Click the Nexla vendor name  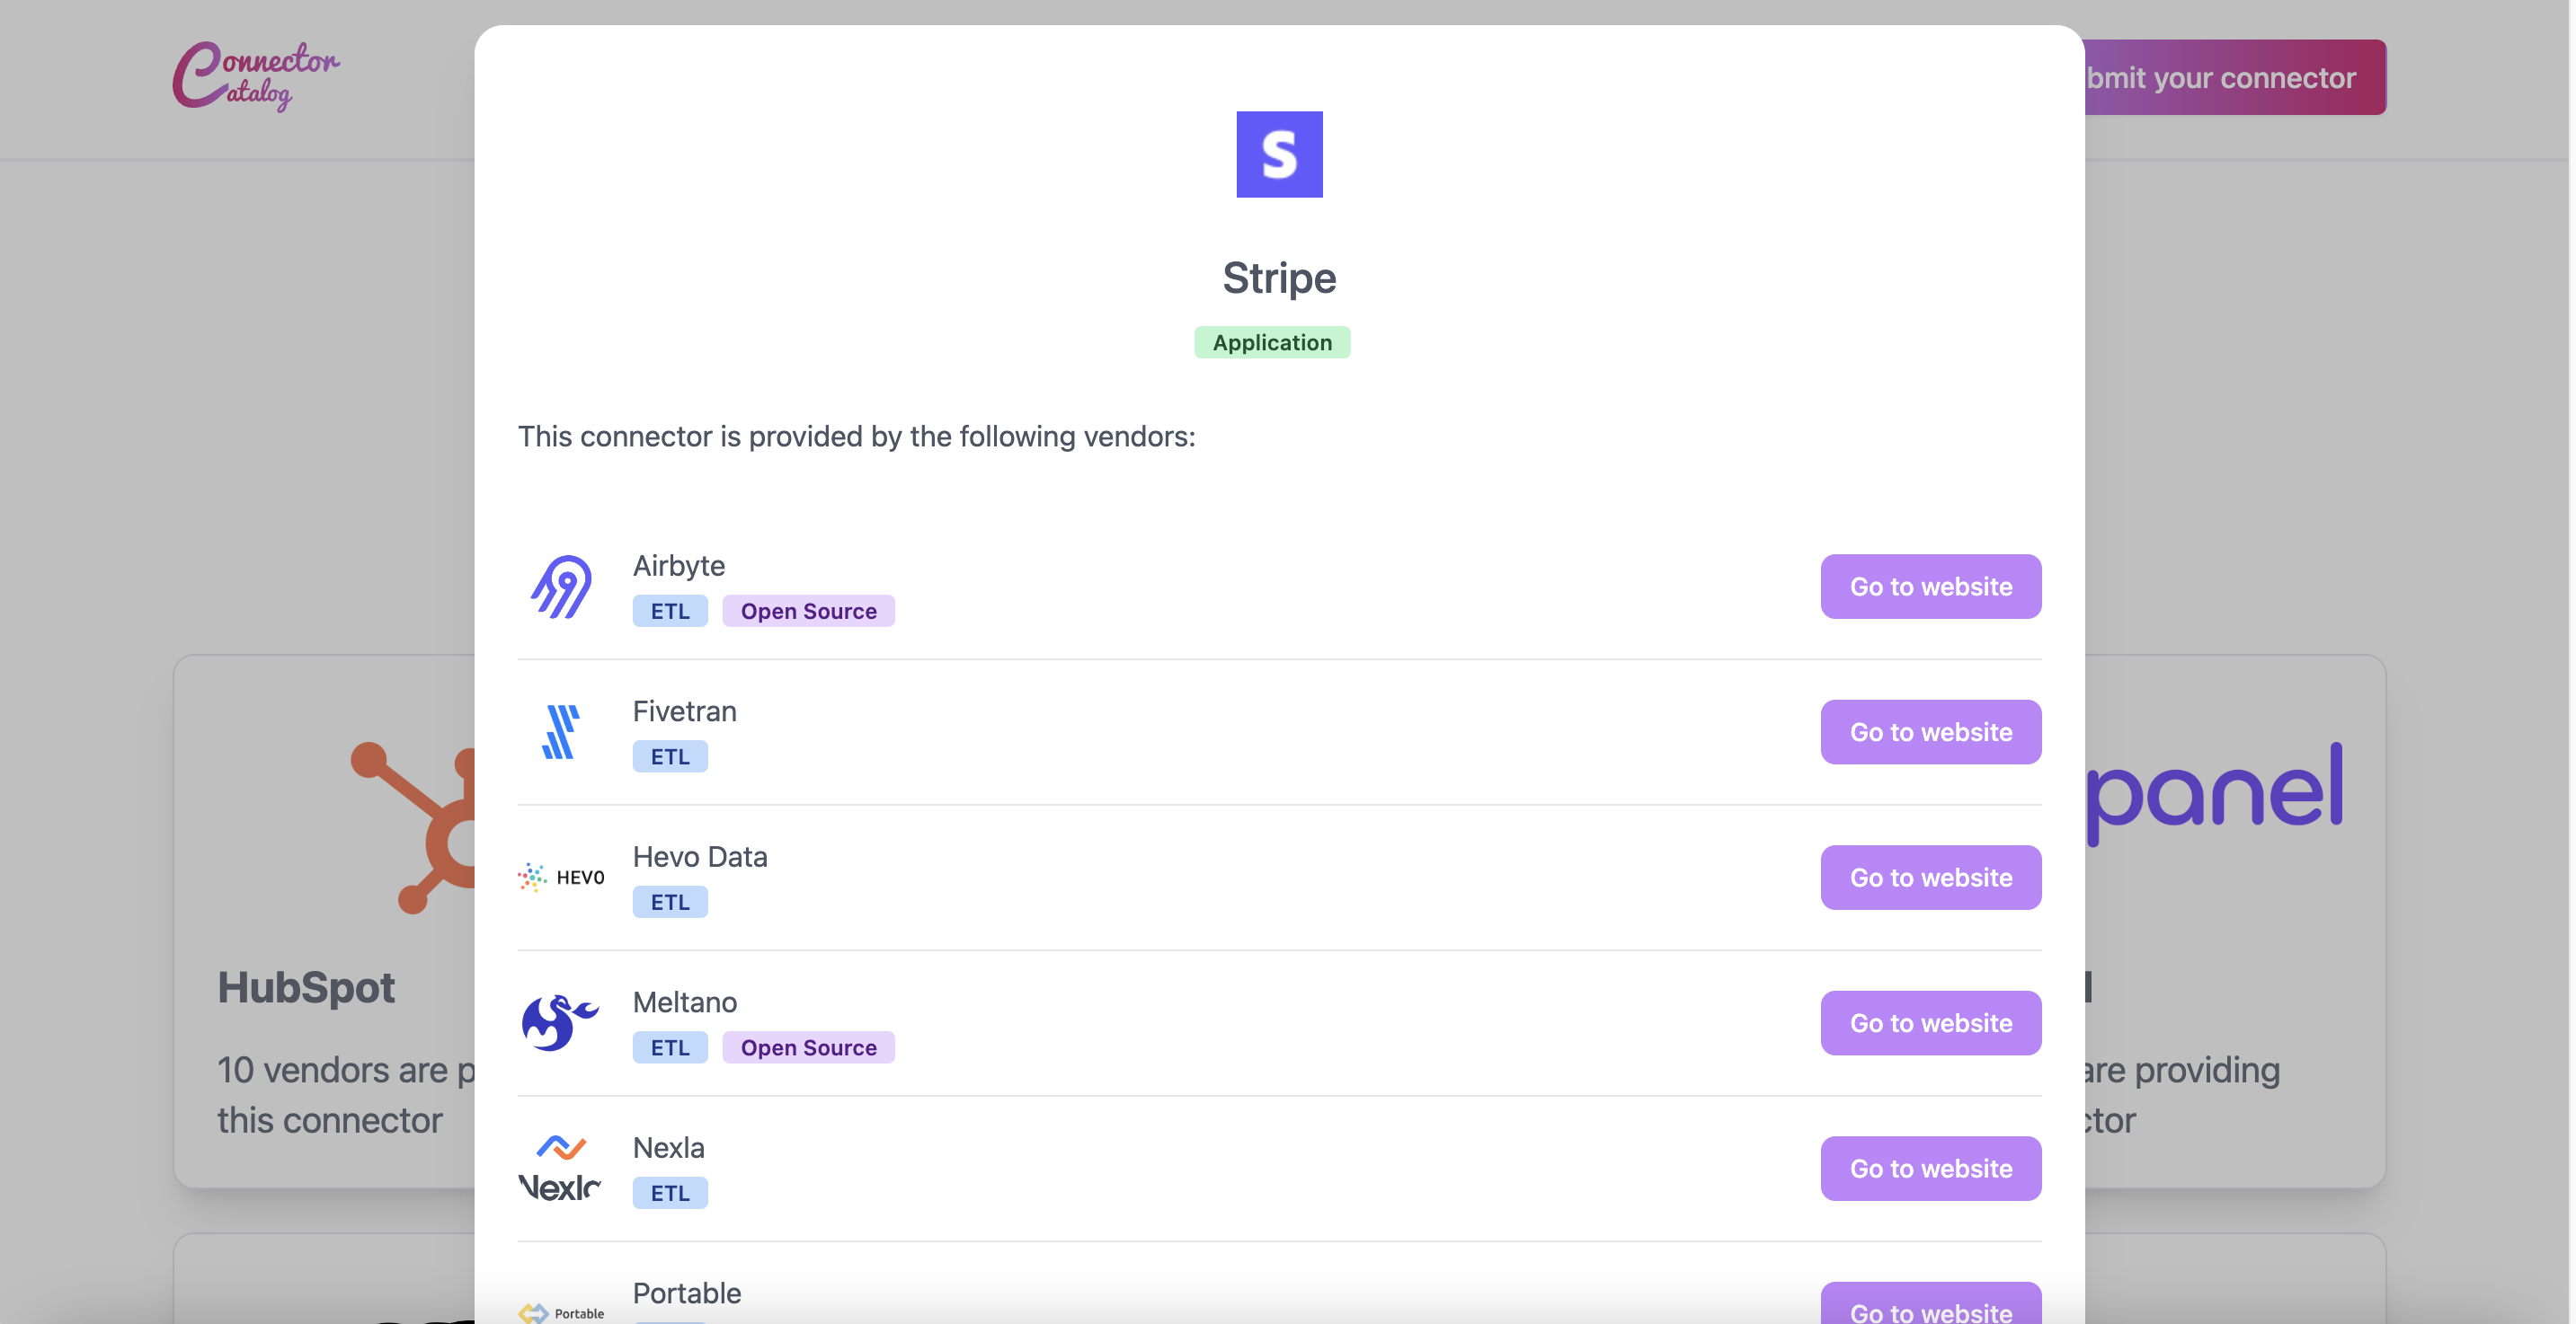point(669,1147)
